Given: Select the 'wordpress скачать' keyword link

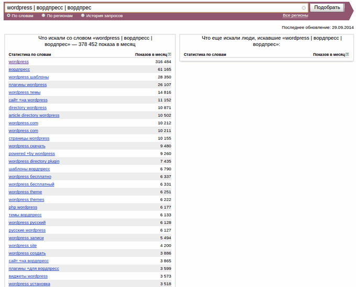Looking at the screenshot, I should (27, 146).
